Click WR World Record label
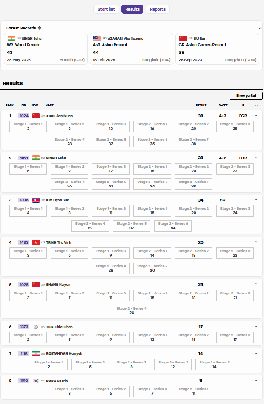 tap(23, 45)
